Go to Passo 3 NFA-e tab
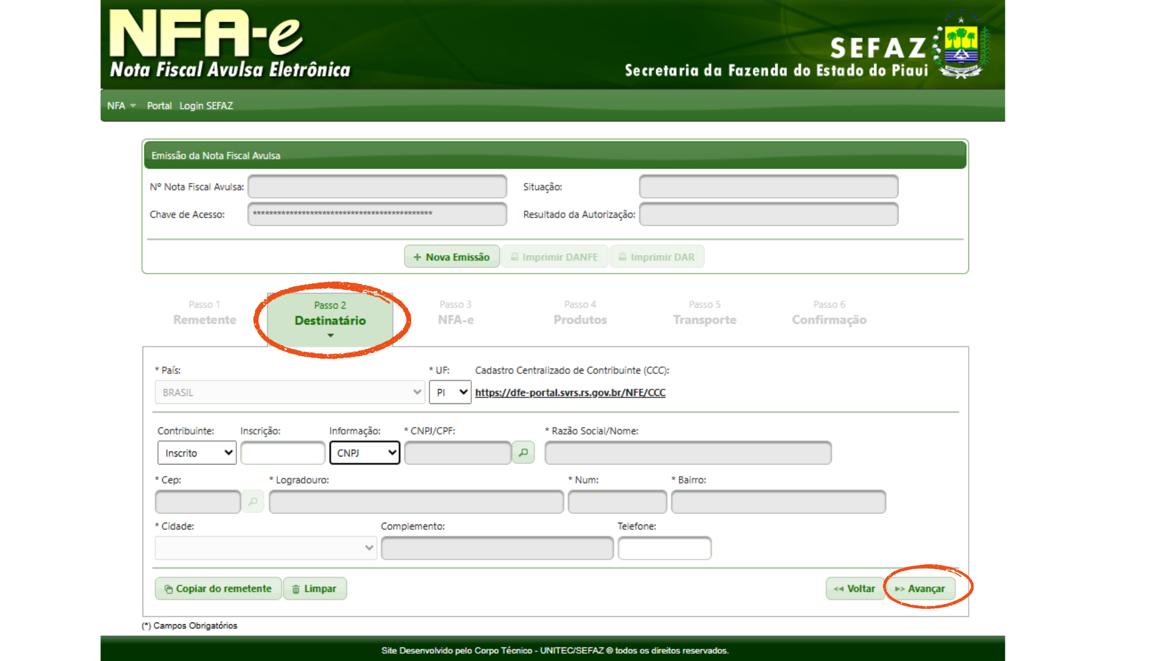 tap(455, 313)
